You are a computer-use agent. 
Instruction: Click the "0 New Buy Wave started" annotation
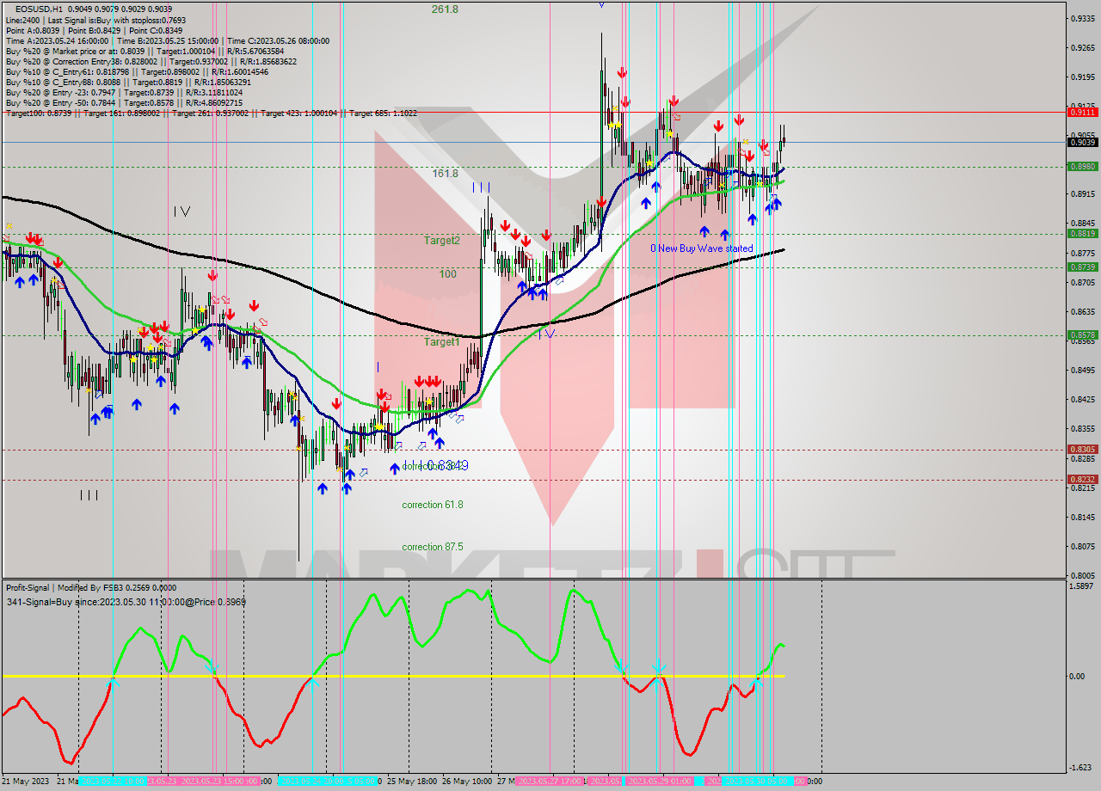click(702, 248)
